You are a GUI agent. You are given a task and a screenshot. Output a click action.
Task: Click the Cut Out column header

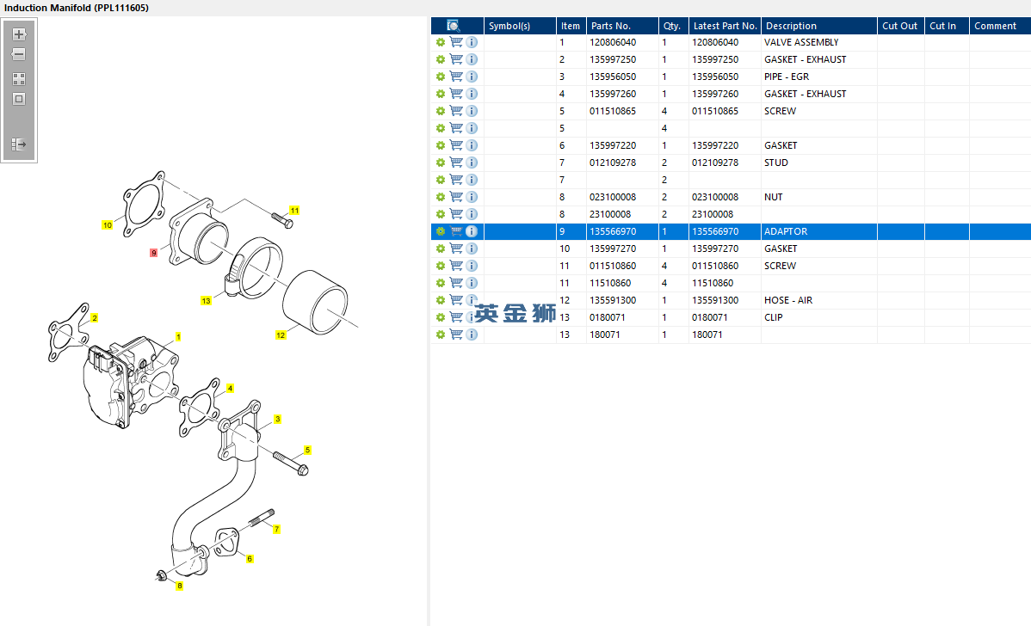tap(900, 26)
